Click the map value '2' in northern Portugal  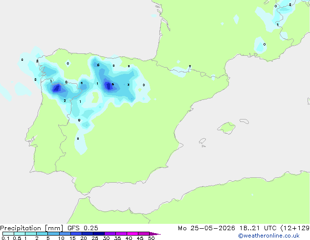coord(65,101)
